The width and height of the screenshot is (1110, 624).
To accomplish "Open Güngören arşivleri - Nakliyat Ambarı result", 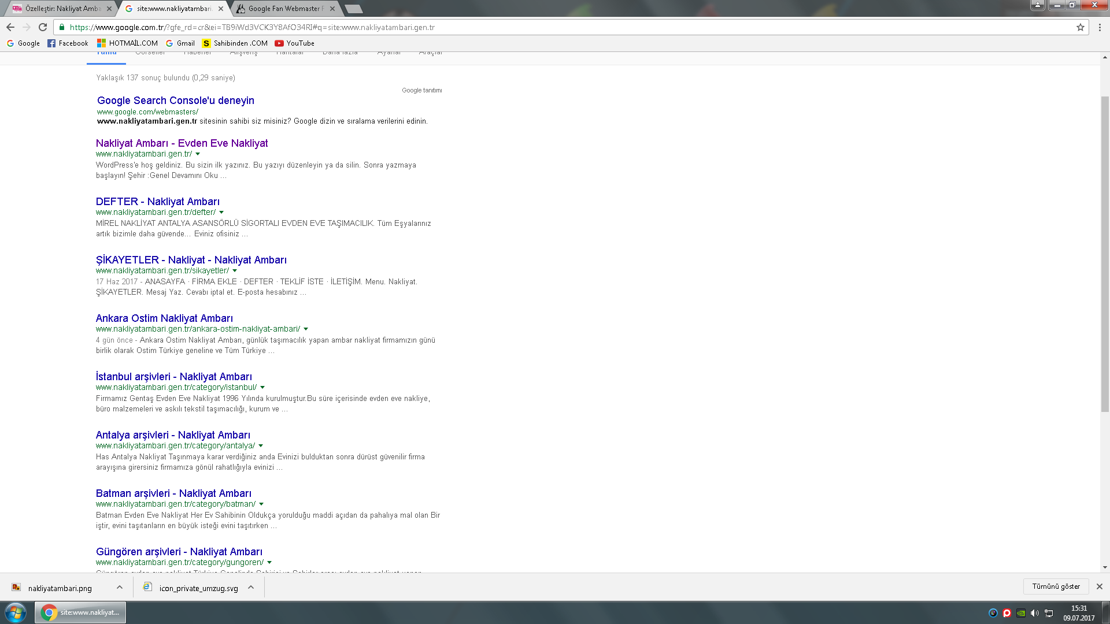I will 179,552.
